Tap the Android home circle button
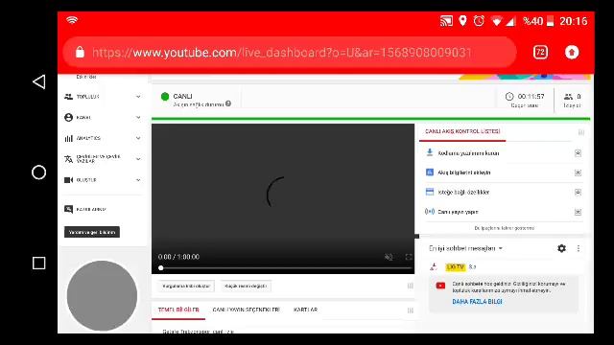 [38, 172]
